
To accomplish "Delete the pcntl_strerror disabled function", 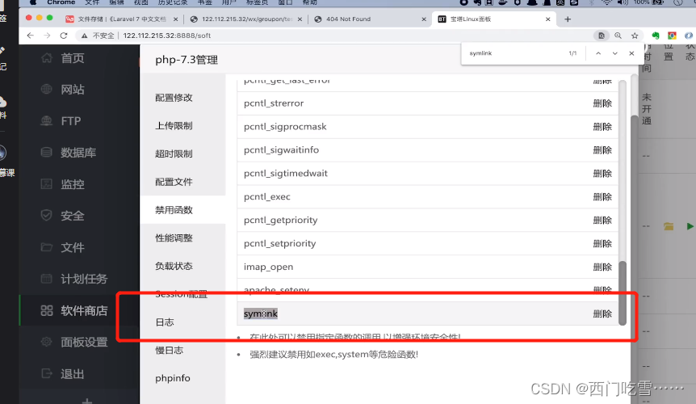I will tap(602, 103).
